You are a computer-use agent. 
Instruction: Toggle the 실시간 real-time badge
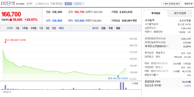(68, 4)
